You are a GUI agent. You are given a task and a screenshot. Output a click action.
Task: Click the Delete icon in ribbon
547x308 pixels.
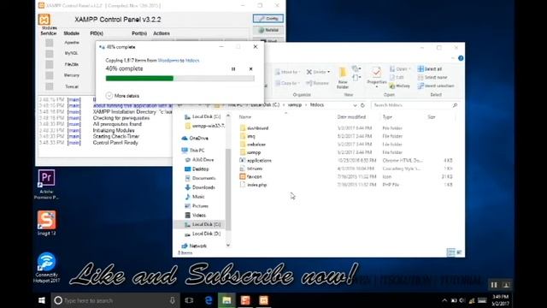coord(309,72)
